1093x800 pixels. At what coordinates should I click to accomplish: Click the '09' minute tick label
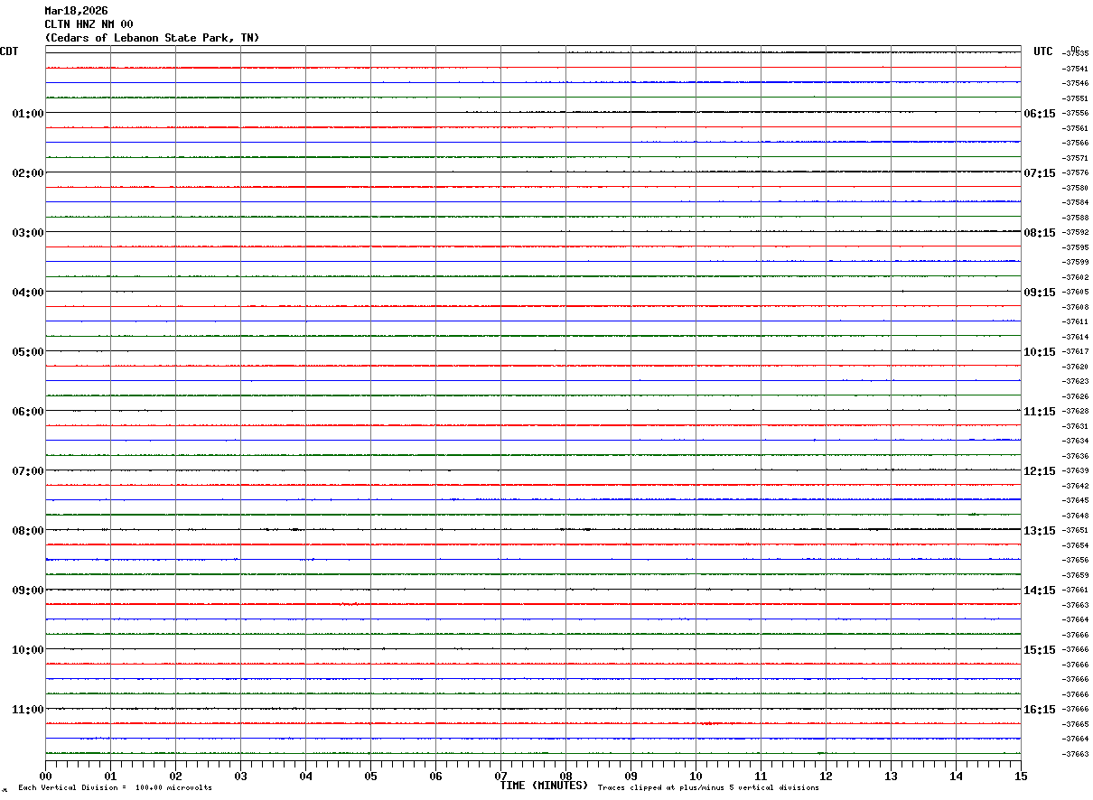631,776
